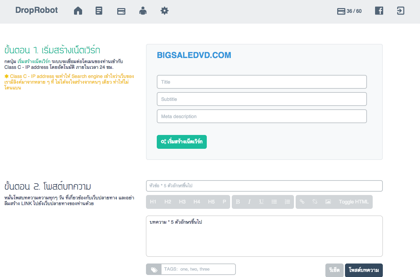Open the credit card billing icon

pyautogui.click(x=121, y=11)
